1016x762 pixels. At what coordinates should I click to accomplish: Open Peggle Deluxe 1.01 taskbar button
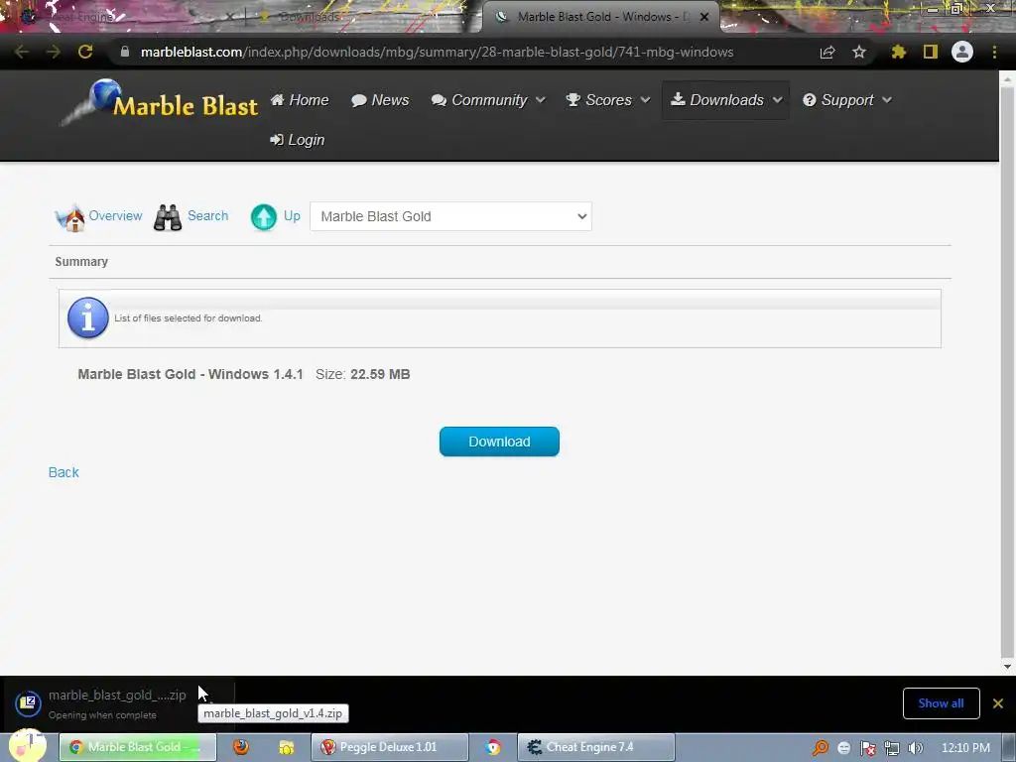click(x=389, y=747)
